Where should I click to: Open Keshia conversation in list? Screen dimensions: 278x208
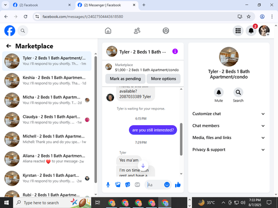pos(47,81)
